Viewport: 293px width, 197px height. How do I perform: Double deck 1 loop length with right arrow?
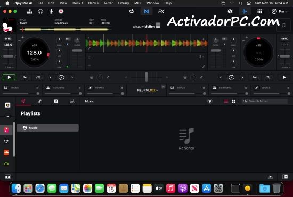(x=72, y=77)
